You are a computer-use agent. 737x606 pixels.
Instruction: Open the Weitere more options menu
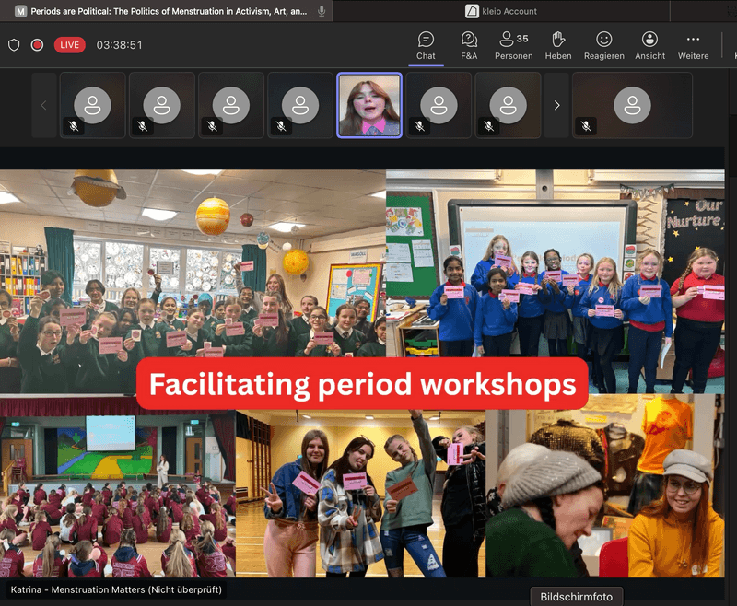tap(693, 45)
